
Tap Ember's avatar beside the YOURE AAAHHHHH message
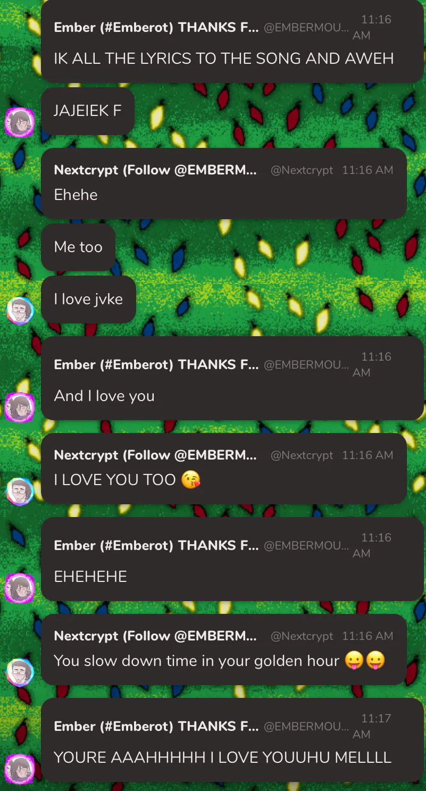20,769
